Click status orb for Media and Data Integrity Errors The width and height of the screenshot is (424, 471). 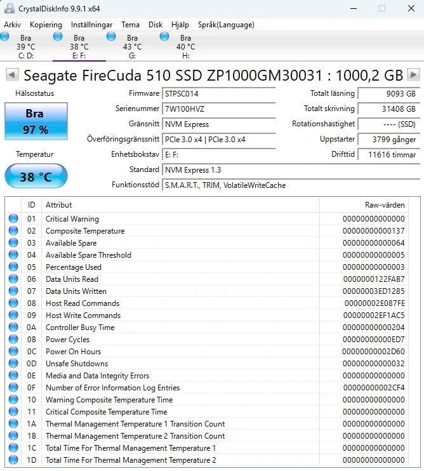click(x=13, y=375)
